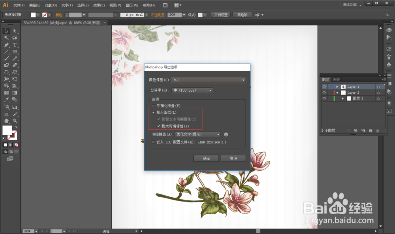Select the 平面化图像(F) radio option

154,106
